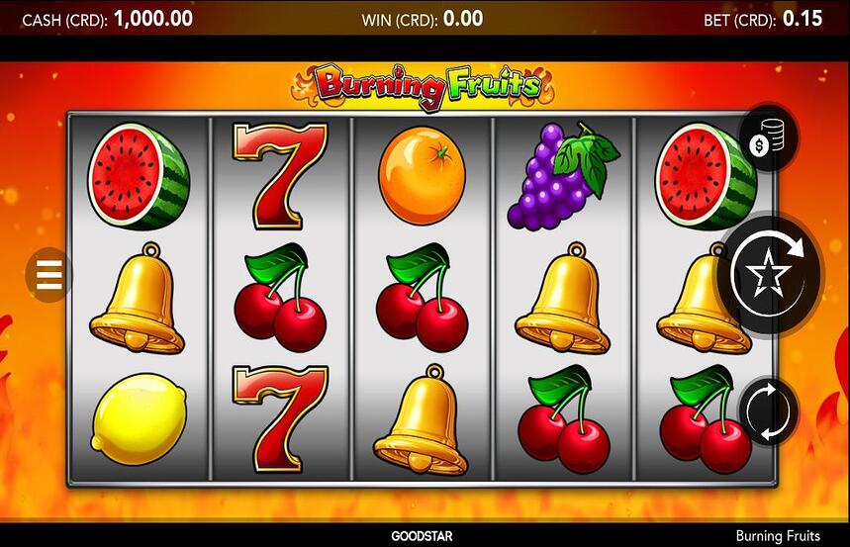850x547 pixels.
Task: Click the Burning Fruits logo
Action: point(424,87)
